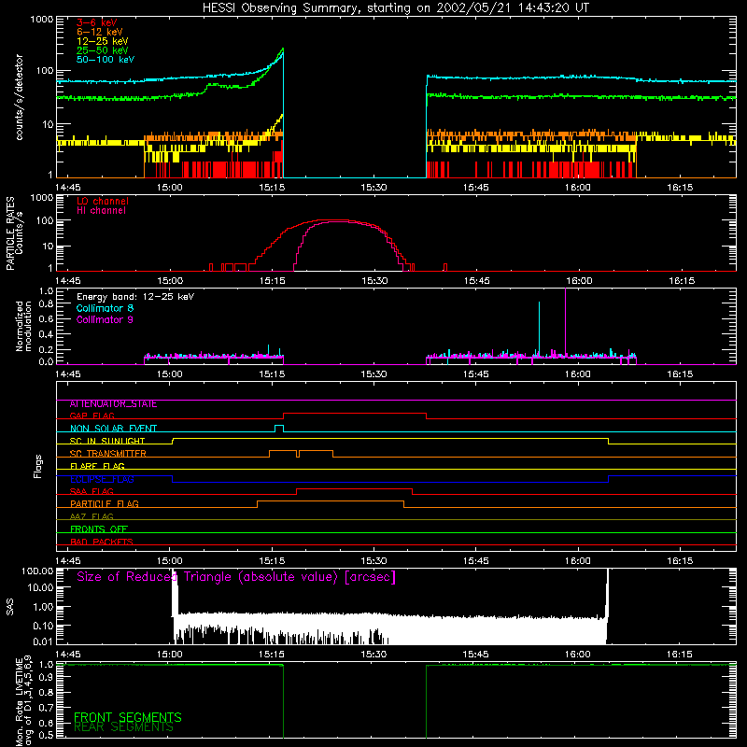Click the HESSI Observing Summary plot title
This screenshot has height=747, width=747.
point(395,8)
